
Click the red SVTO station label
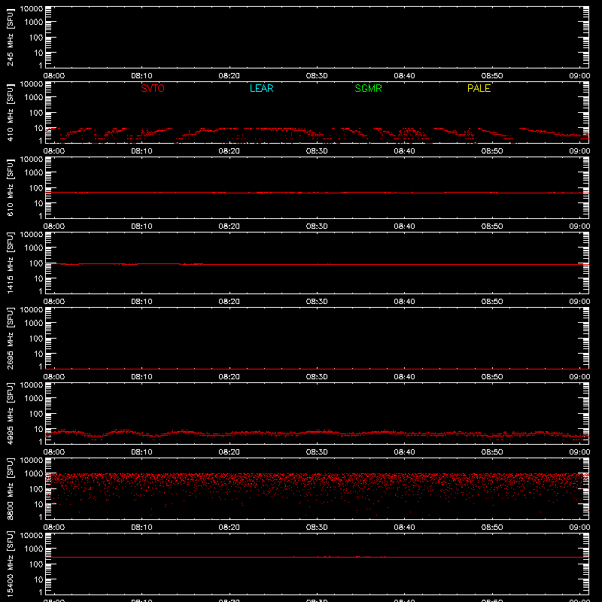[153, 88]
